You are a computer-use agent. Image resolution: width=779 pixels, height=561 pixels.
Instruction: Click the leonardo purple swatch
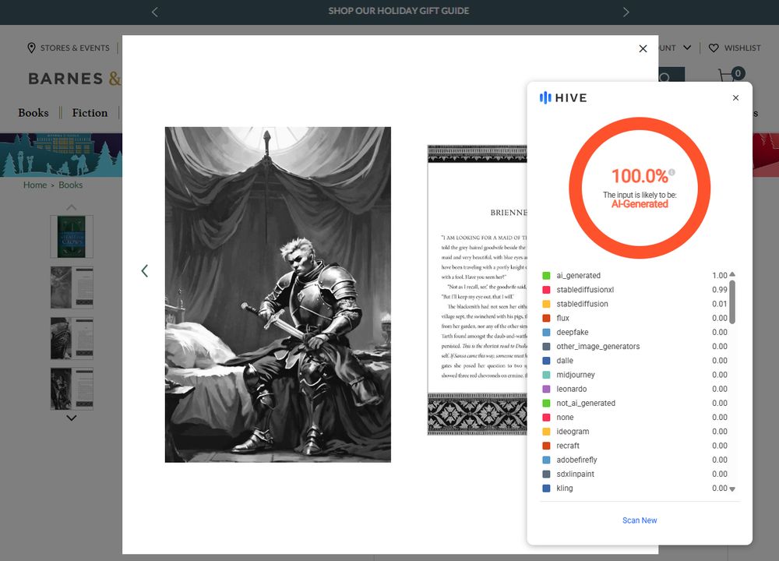(546, 389)
